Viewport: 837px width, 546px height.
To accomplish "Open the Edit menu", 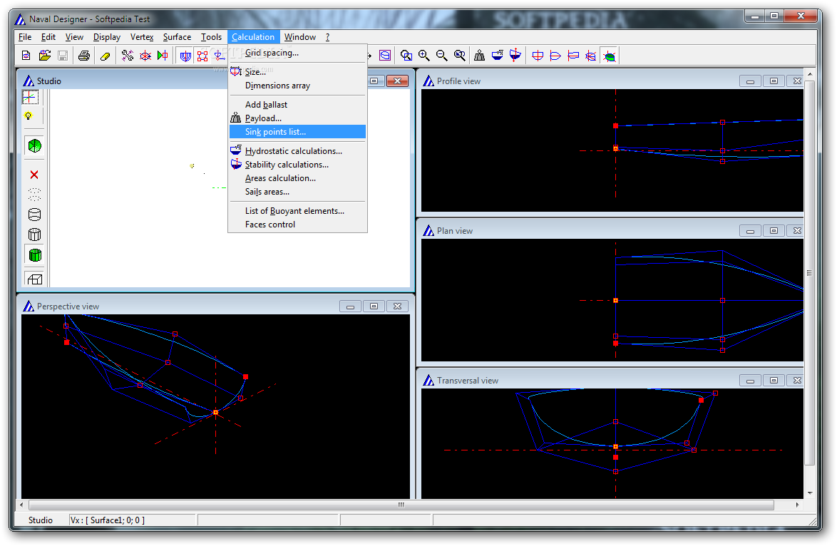I will 48,37.
